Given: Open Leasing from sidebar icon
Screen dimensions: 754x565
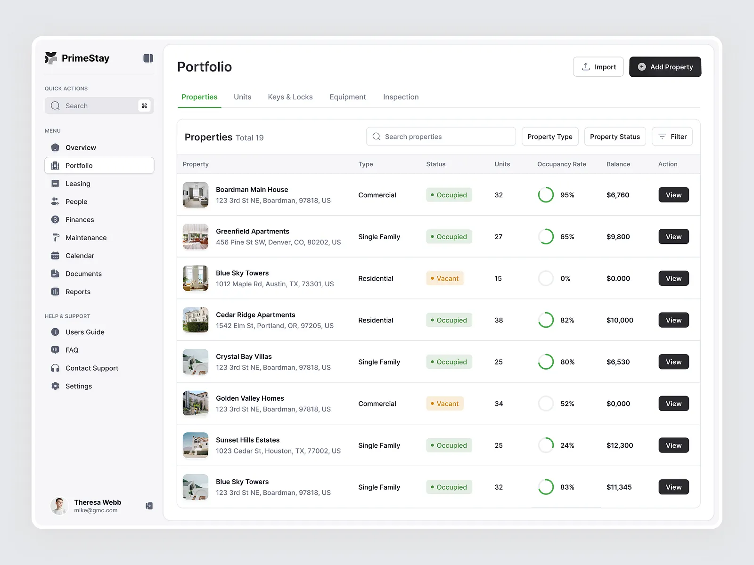Looking at the screenshot, I should (55, 184).
